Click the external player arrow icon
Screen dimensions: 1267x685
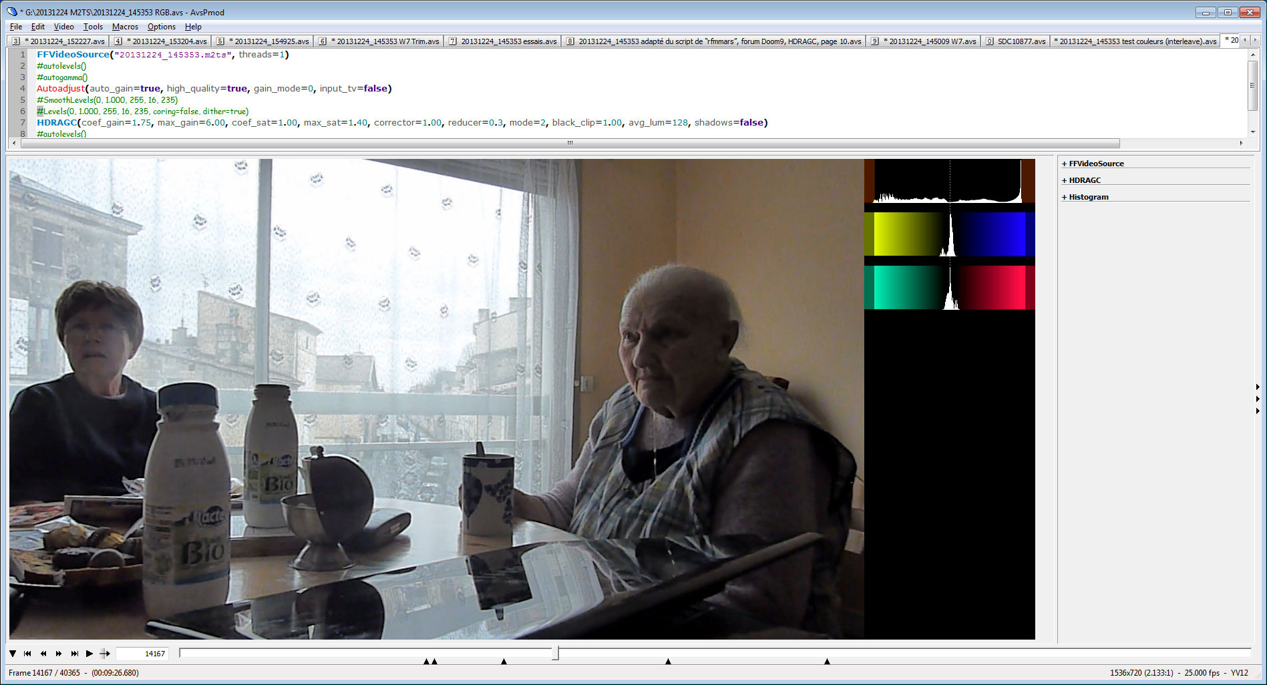105,654
